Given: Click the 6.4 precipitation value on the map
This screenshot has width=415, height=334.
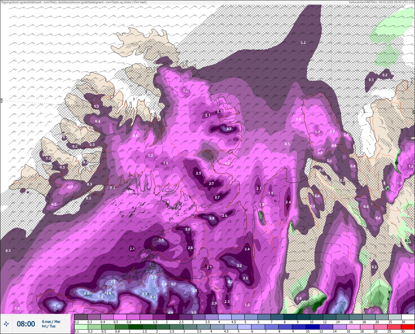Looking at the screenshot, I should (153, 297).
